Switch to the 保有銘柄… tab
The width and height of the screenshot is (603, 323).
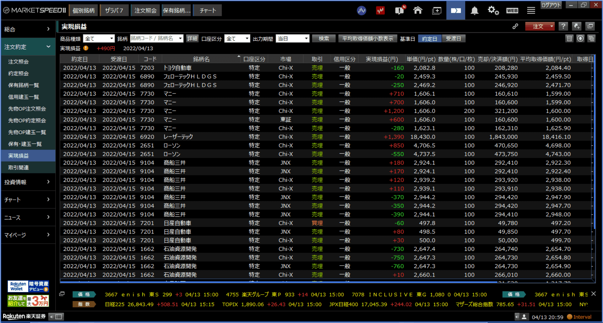[x=177, y=10]
